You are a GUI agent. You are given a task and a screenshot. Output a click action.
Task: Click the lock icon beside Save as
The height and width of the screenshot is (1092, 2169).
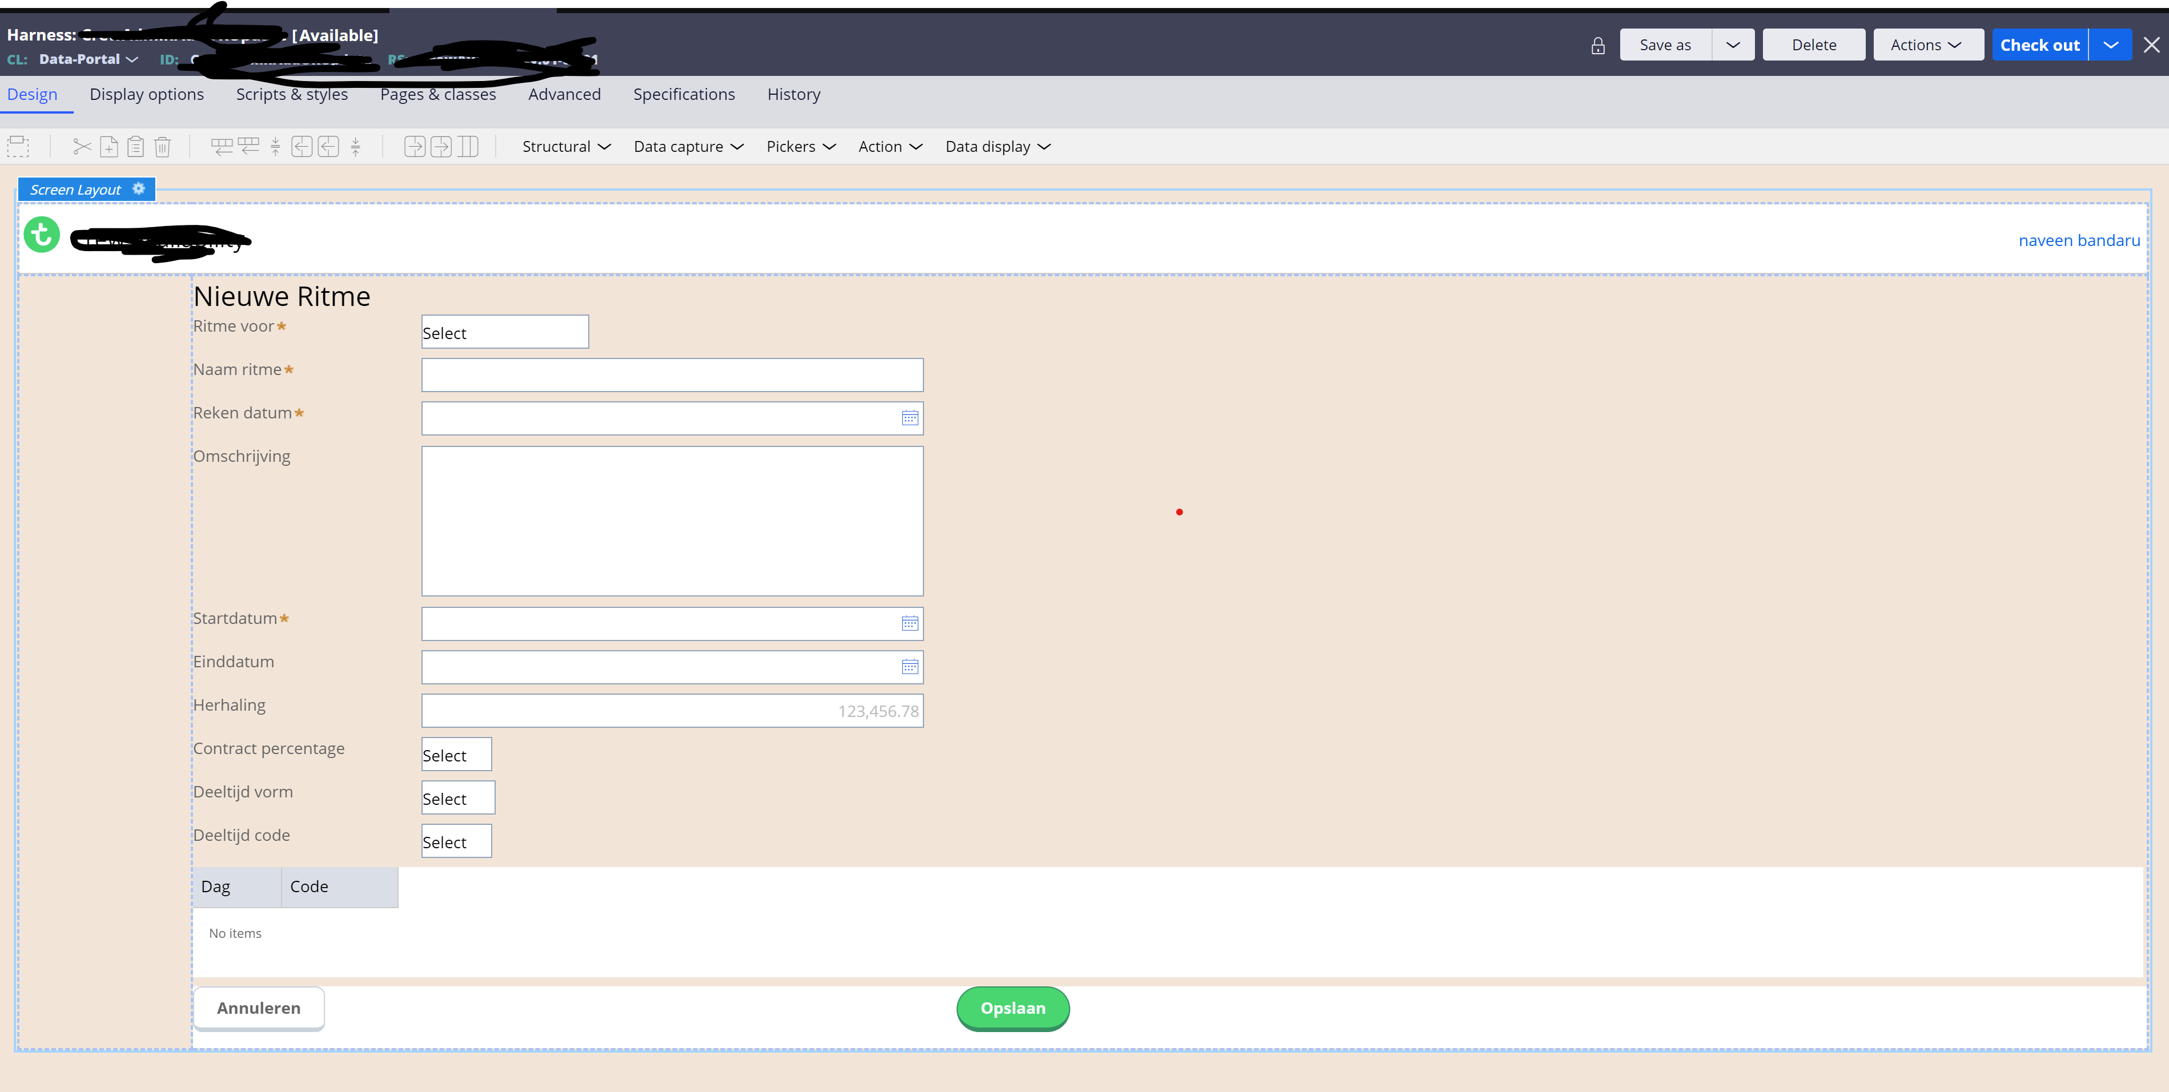click(x=1597, y=46)
